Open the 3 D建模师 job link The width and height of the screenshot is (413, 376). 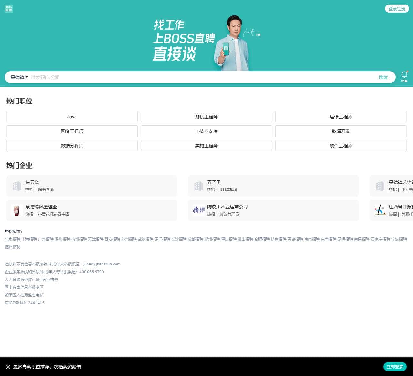point(228,190)
